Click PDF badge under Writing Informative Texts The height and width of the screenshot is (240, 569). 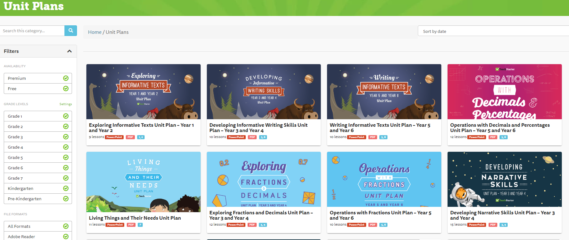[372, 137]
